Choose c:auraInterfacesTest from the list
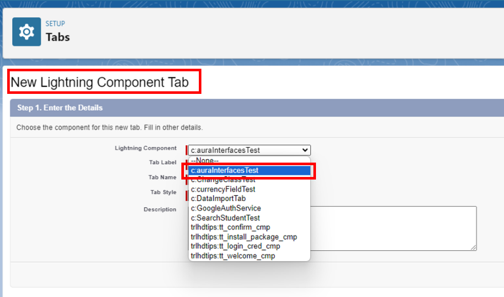Image resolution: width=504 pixels, height=297 pixels. coord(249,170)
